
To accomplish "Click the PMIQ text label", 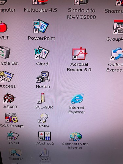I will click(x=44, y=126).
